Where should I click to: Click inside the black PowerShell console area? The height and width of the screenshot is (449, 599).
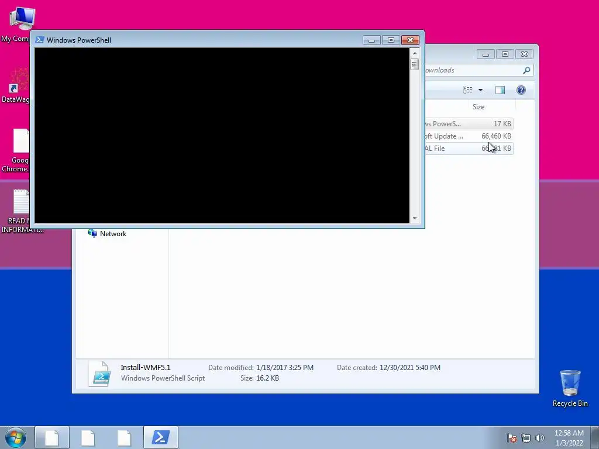click(x=222, y=136)
